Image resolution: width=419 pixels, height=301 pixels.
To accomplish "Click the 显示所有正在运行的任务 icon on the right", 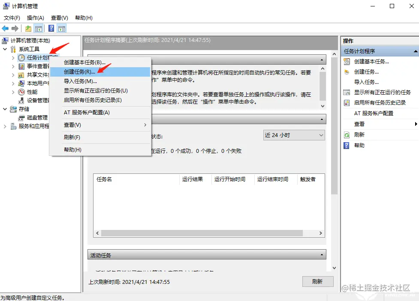I will pos(347,92).
